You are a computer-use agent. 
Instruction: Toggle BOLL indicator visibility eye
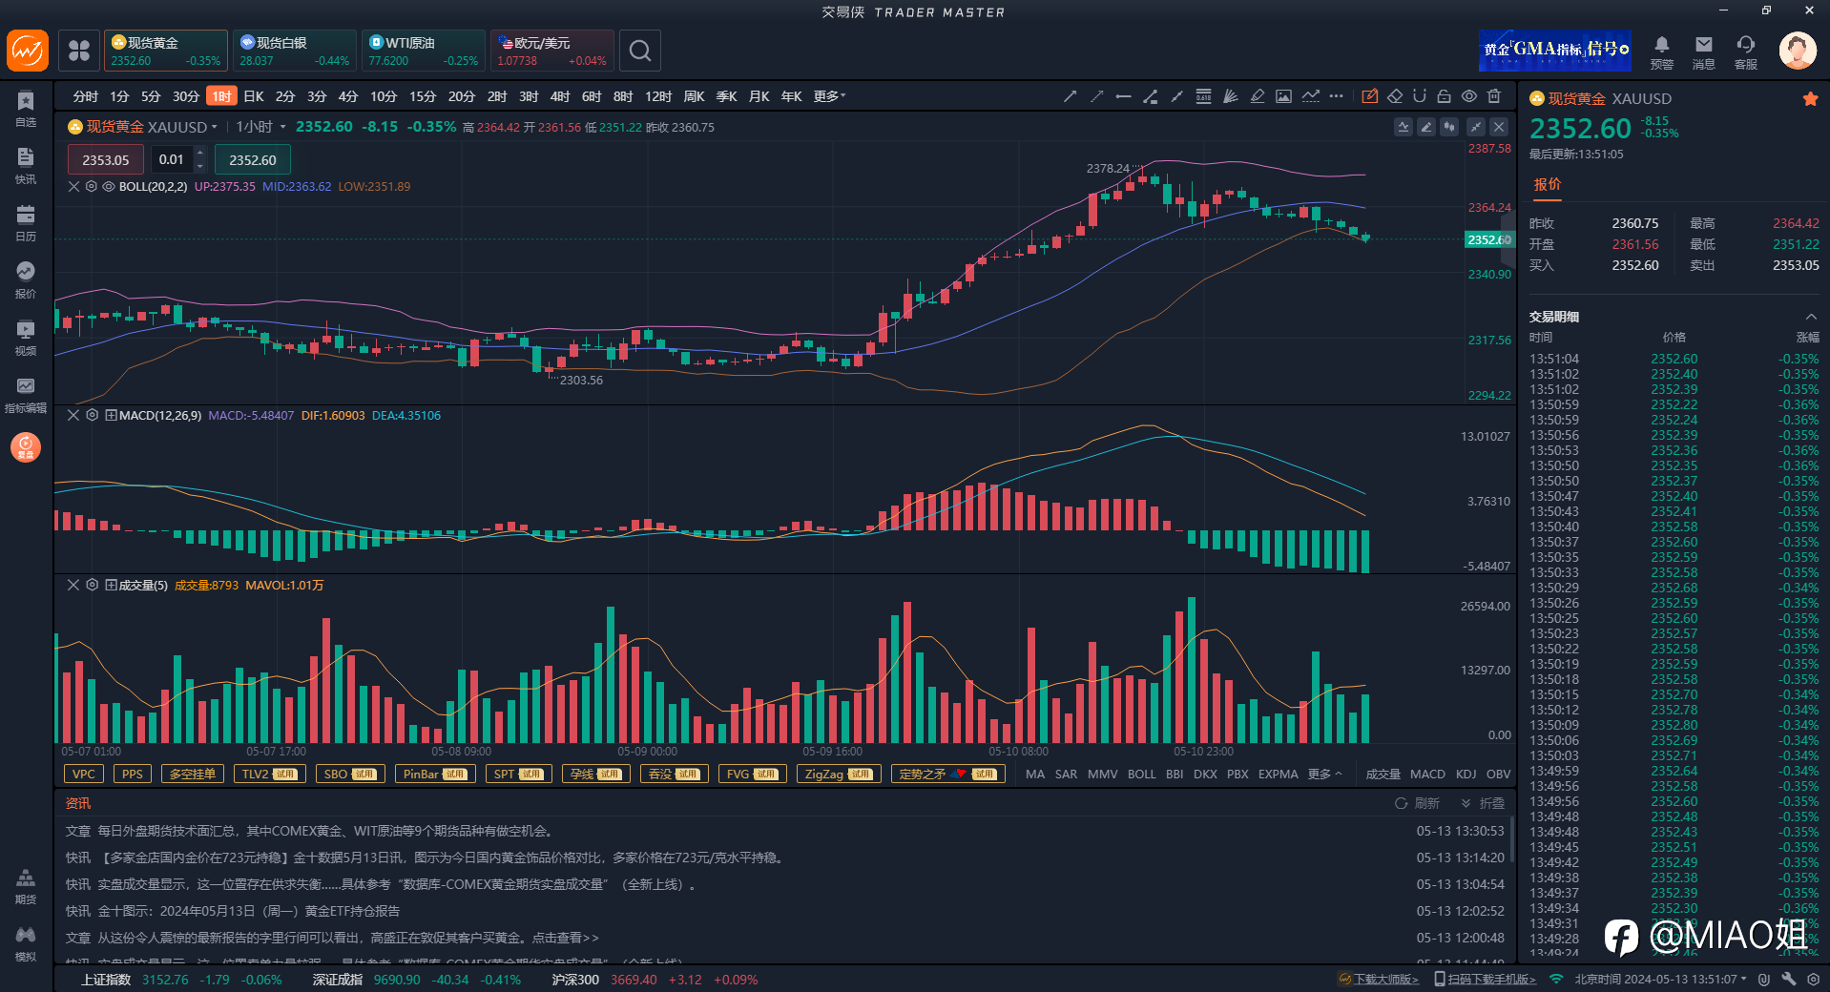(x=109, y=186)
